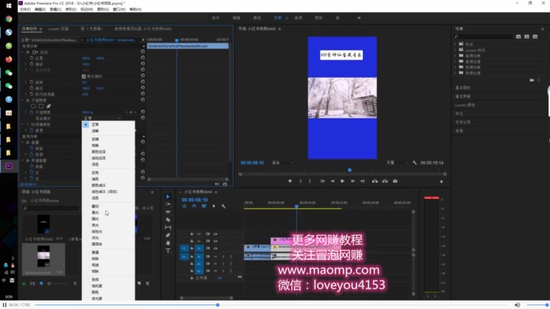Open Program monitor settings wrench

(x=415, y=162)
